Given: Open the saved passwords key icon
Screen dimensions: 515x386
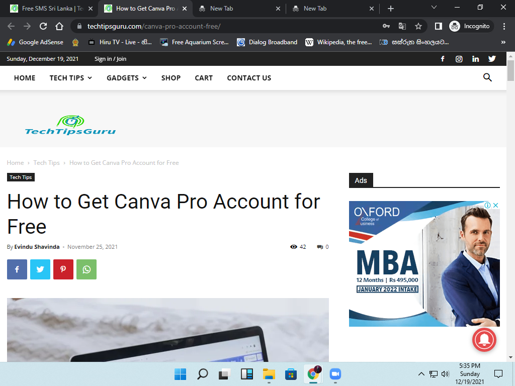Looking at the screenshot, I should (386, 26).
